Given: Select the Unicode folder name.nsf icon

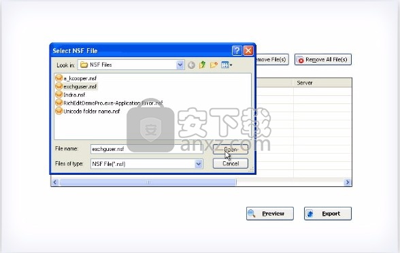Looking at the screenshot, I should tap(59, 111).
